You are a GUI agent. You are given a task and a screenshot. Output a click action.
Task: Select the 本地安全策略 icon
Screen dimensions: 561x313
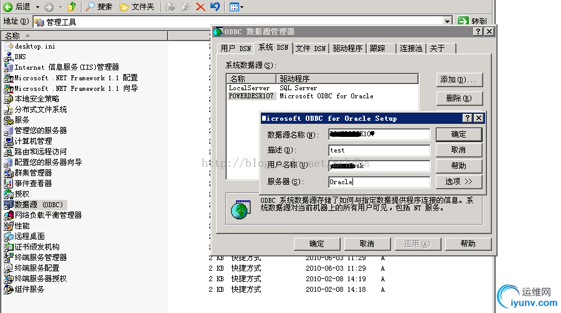click(9, 99)
